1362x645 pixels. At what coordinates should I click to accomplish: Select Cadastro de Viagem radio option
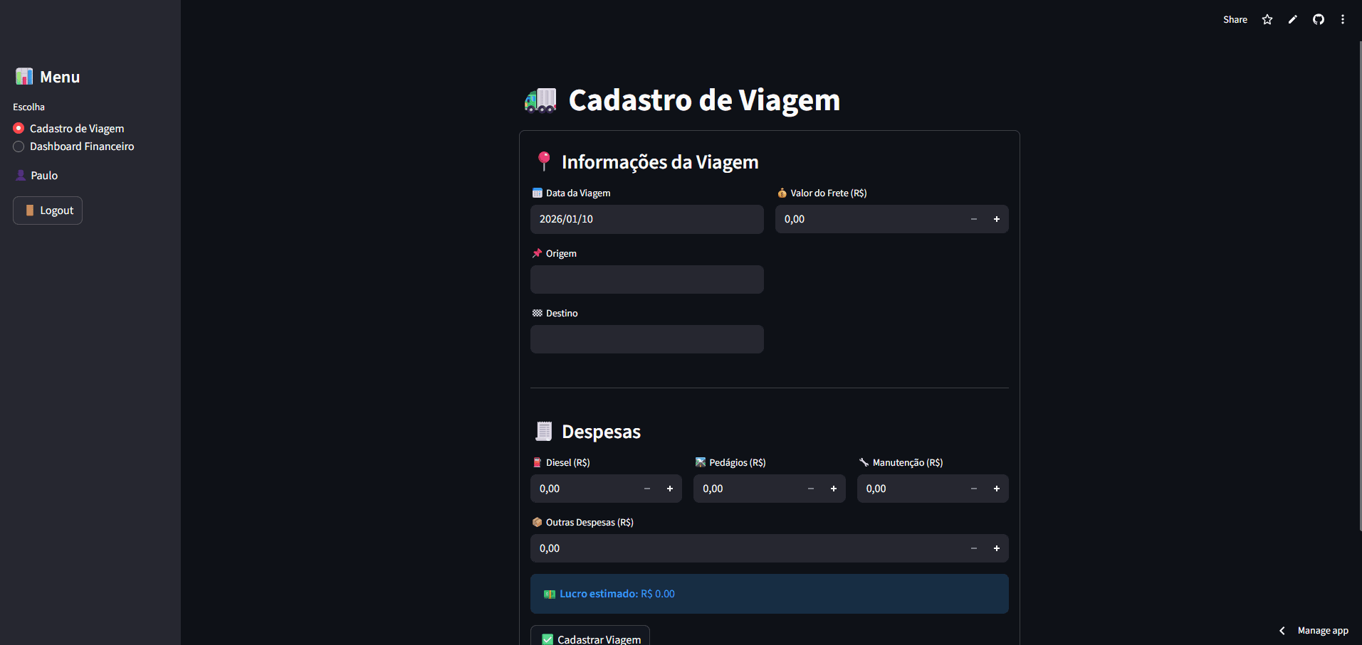point(19,129)
